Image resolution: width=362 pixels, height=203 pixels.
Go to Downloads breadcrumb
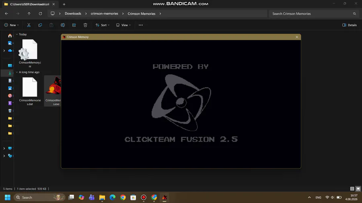pyautogui.click(x=73, y=14)
